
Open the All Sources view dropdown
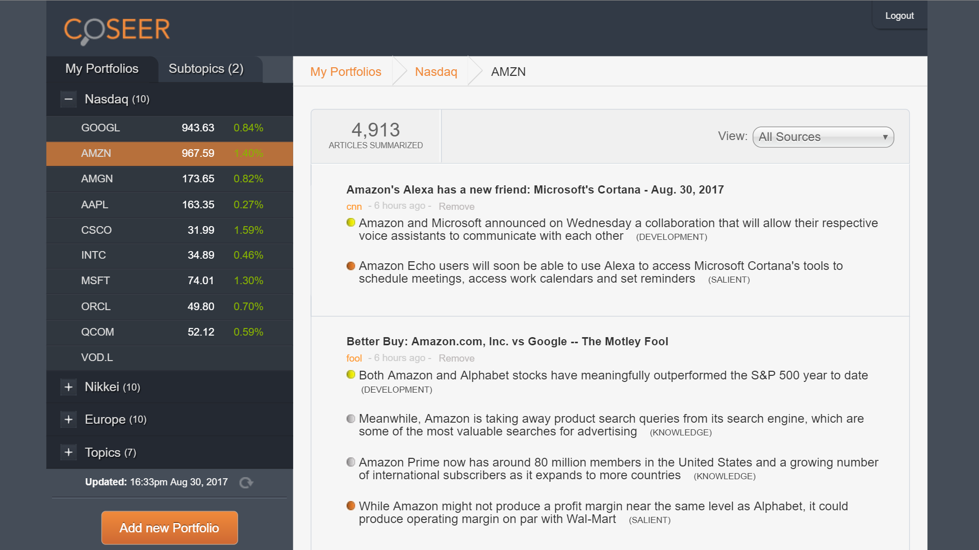(x=823, y=137)
